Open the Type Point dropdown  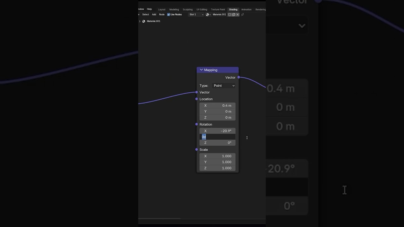coord(224,86)
